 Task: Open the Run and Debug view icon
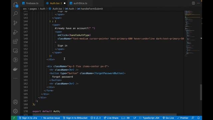click(16, 32)
